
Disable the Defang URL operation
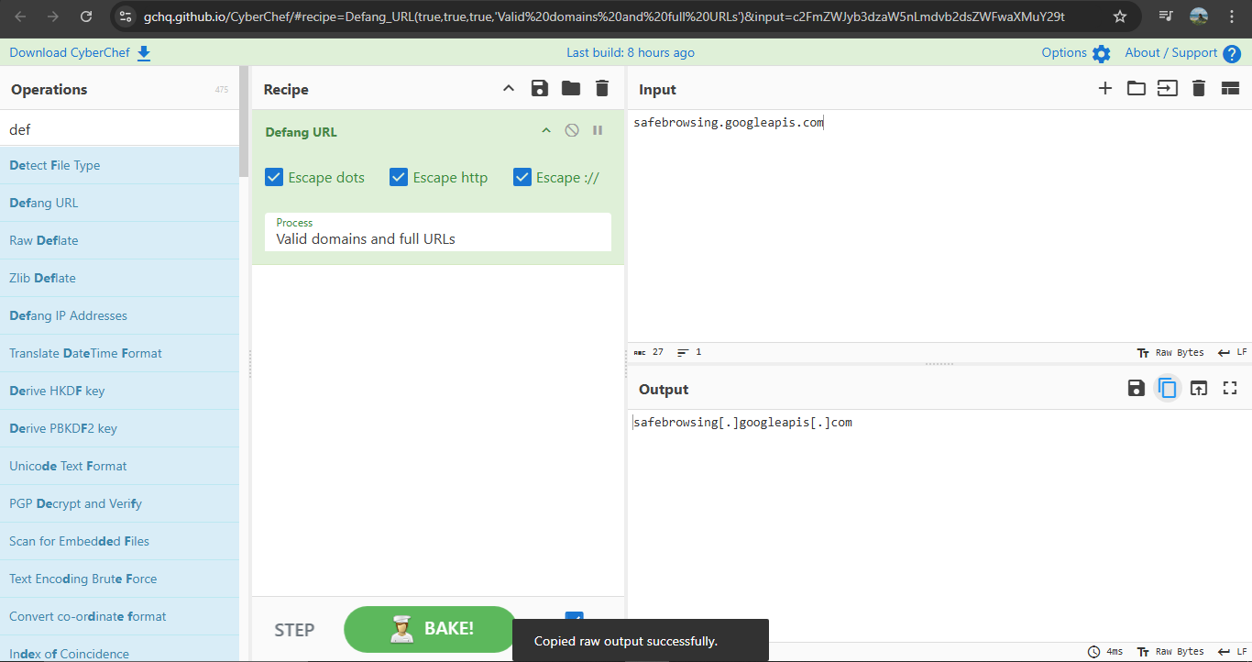pos(572,131)
